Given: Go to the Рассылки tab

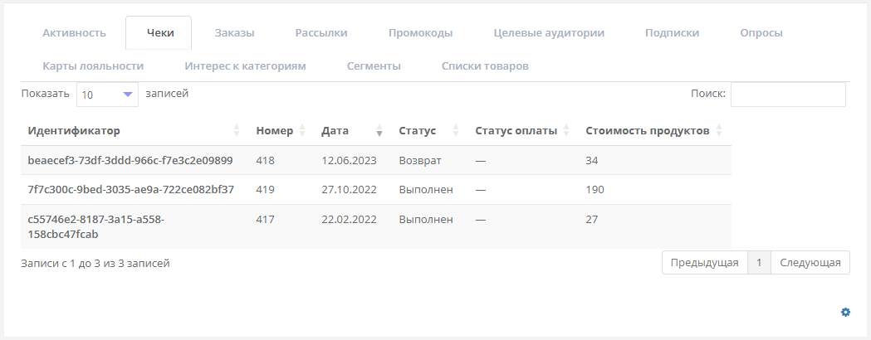Looking at the screenshot, I should [321, 32].
